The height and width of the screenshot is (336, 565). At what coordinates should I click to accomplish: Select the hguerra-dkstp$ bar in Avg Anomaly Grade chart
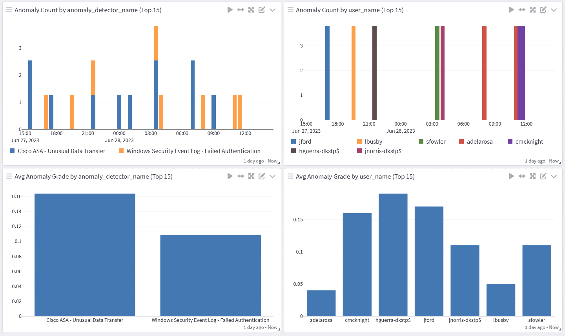(393, 254)
